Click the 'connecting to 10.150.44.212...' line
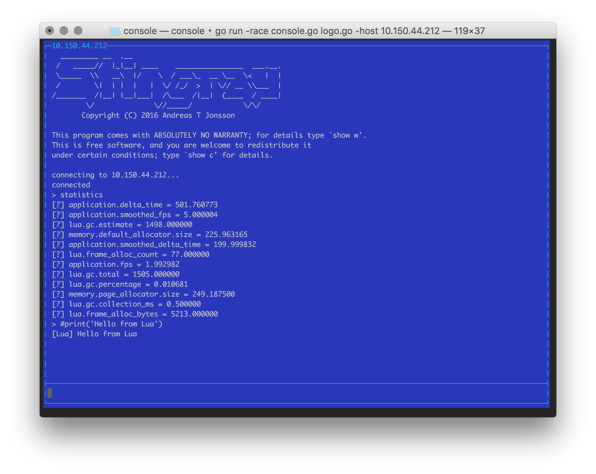The width and height of the screenshot is (596, 474). [115, 175]
